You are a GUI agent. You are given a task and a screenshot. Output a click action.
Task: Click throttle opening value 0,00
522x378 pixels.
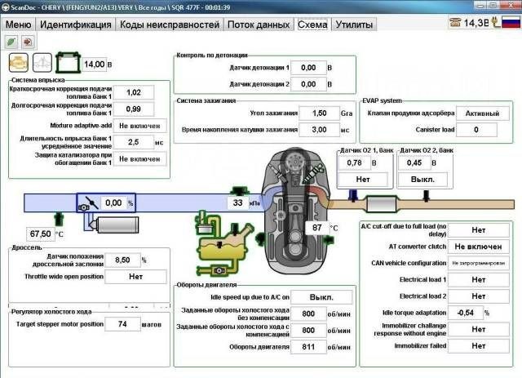113,203
